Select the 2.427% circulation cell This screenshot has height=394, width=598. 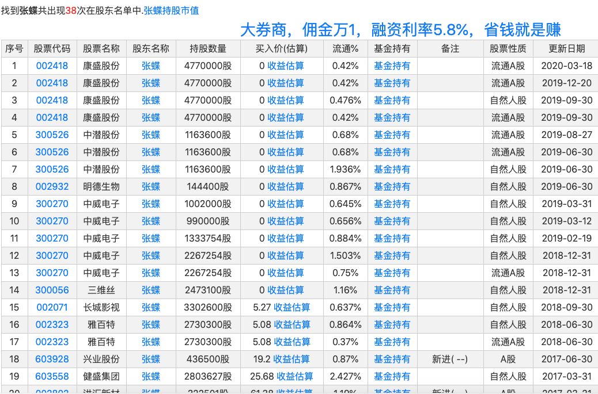345,377
